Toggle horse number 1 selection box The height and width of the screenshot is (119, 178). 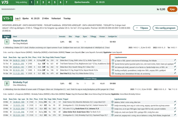tap(7, 42)
